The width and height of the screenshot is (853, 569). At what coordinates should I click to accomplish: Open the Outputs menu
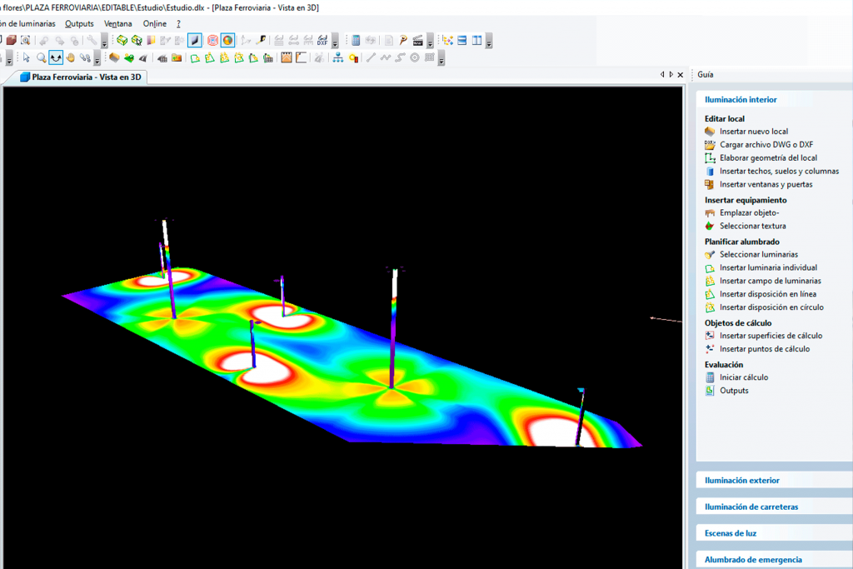point(80,23)
